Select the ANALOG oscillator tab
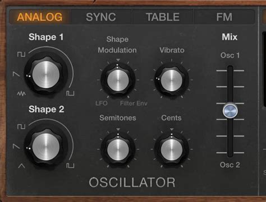Viewport: 266px width, 202px height. click(40, 17)
